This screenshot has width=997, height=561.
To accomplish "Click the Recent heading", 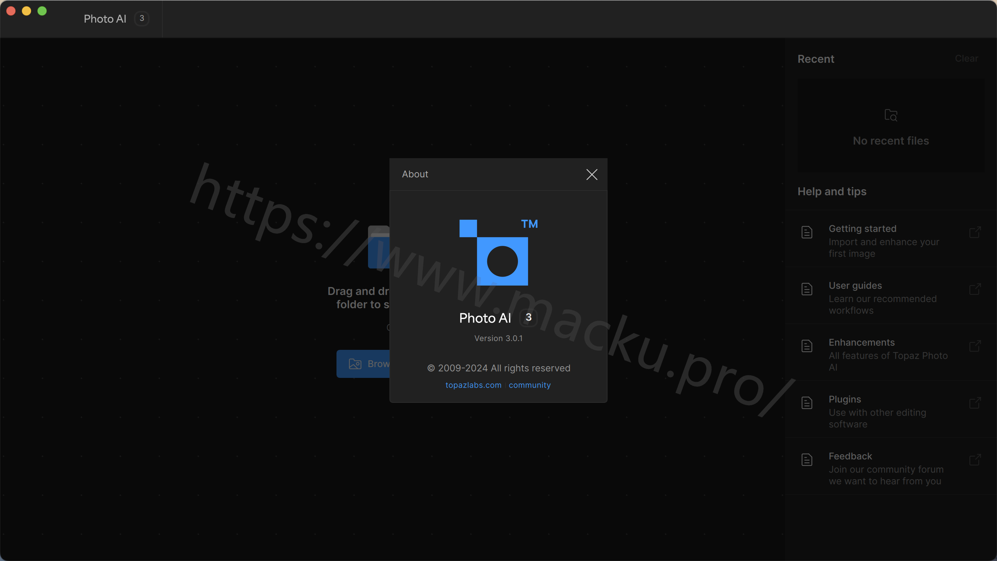I will (816, 59).
